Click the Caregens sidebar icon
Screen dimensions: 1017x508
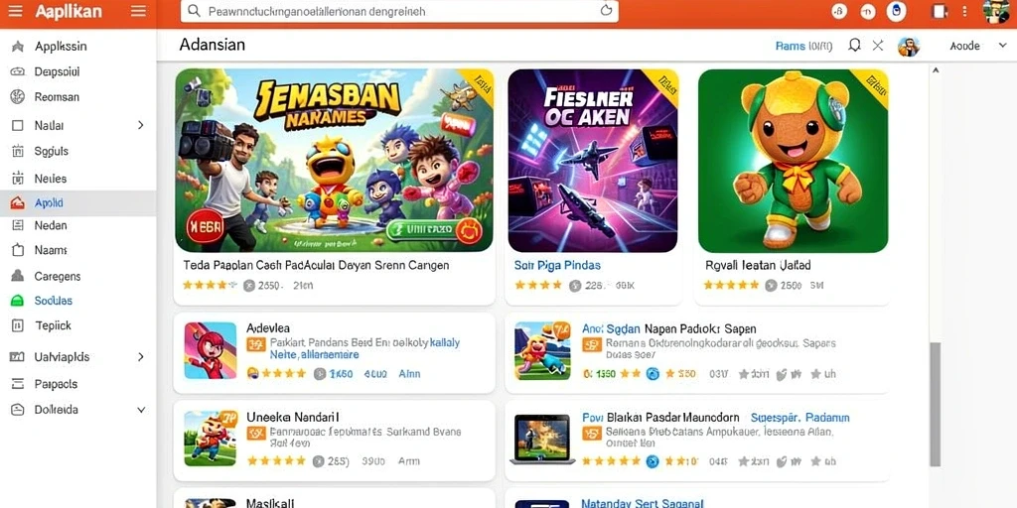pyautogui.click(x=18, y=276)
